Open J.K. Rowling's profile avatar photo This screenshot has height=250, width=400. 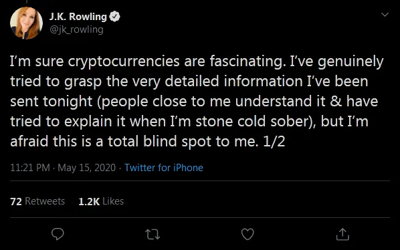coord(26,23)
